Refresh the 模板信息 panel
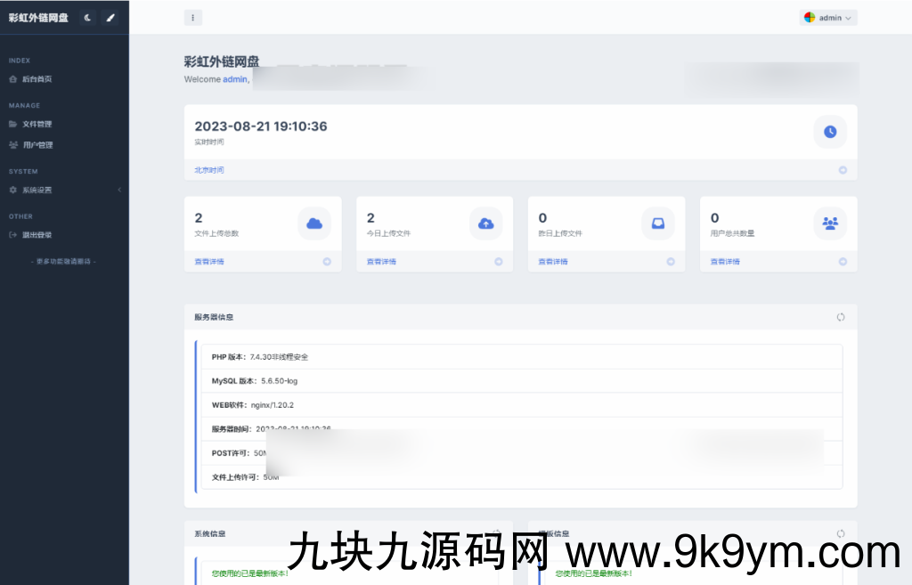 (840, 532)
